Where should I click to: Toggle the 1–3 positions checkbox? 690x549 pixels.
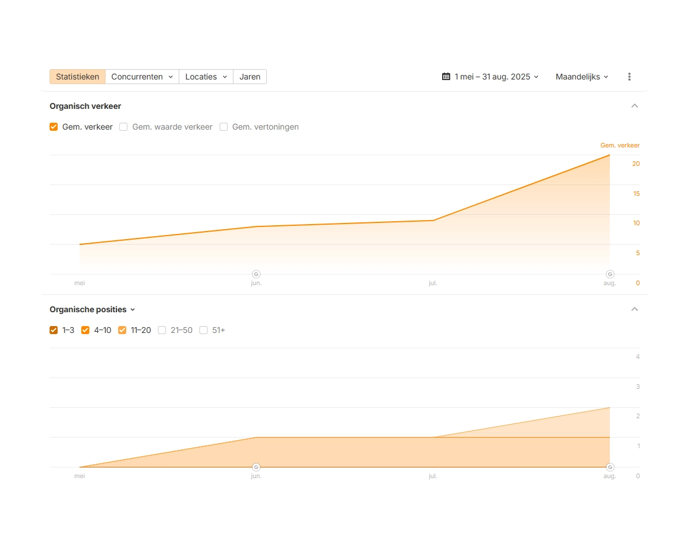pos(54,330)
